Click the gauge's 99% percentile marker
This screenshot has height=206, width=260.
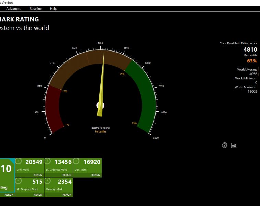(134, 123)
